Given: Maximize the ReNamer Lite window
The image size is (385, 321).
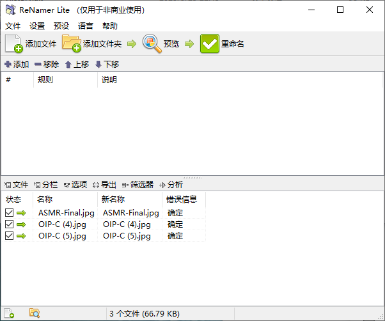Looking at the screenshot, I should 340,10.
